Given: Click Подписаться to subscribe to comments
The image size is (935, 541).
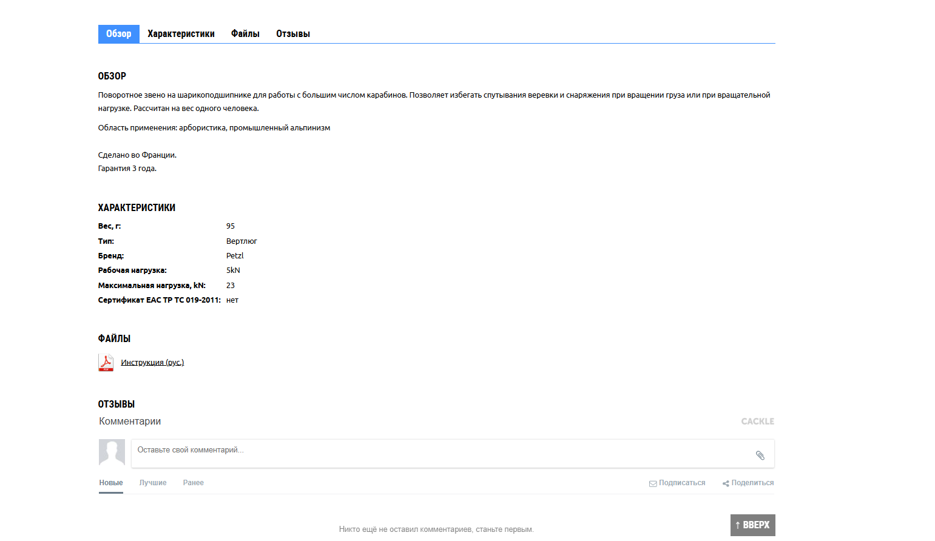Looking at the screenshot, I should (682, 483).
